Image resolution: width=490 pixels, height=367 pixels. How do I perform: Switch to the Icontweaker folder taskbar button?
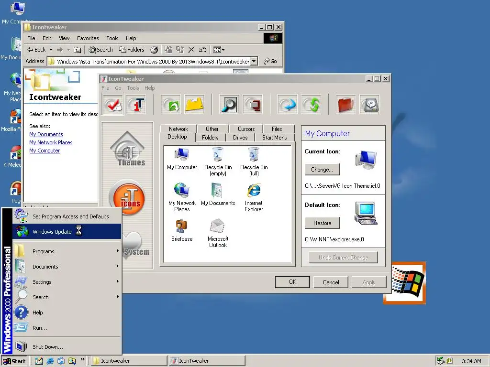(129, 361)
